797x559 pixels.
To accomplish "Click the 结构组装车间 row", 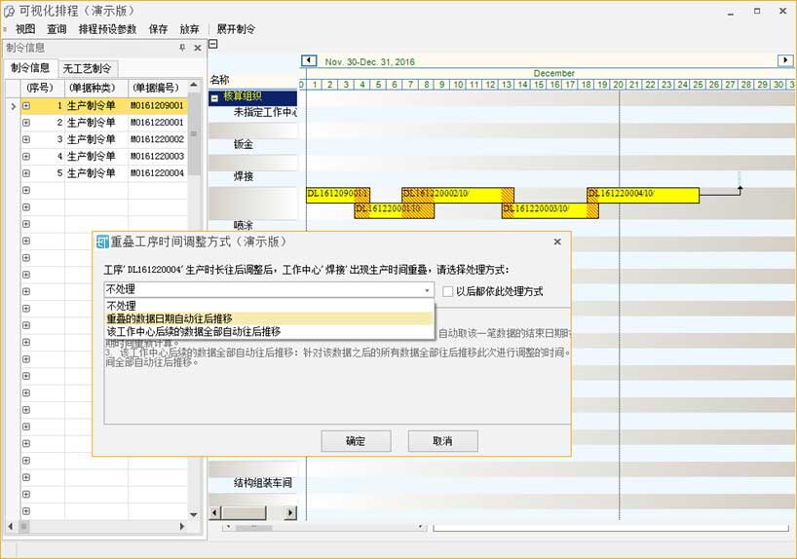I will pos(263,483).
